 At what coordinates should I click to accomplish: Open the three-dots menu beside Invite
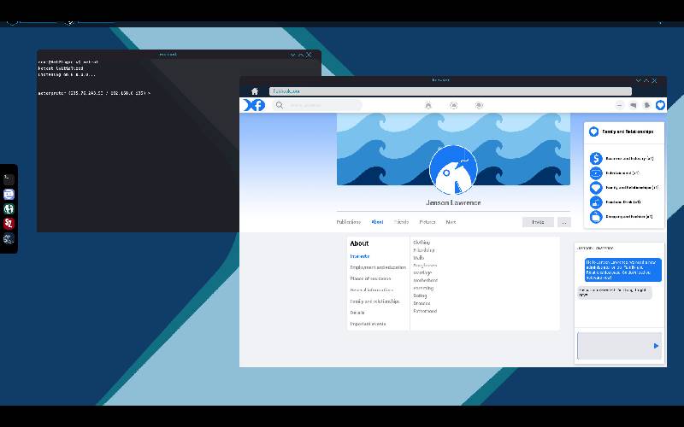click(x=564, y=222)
